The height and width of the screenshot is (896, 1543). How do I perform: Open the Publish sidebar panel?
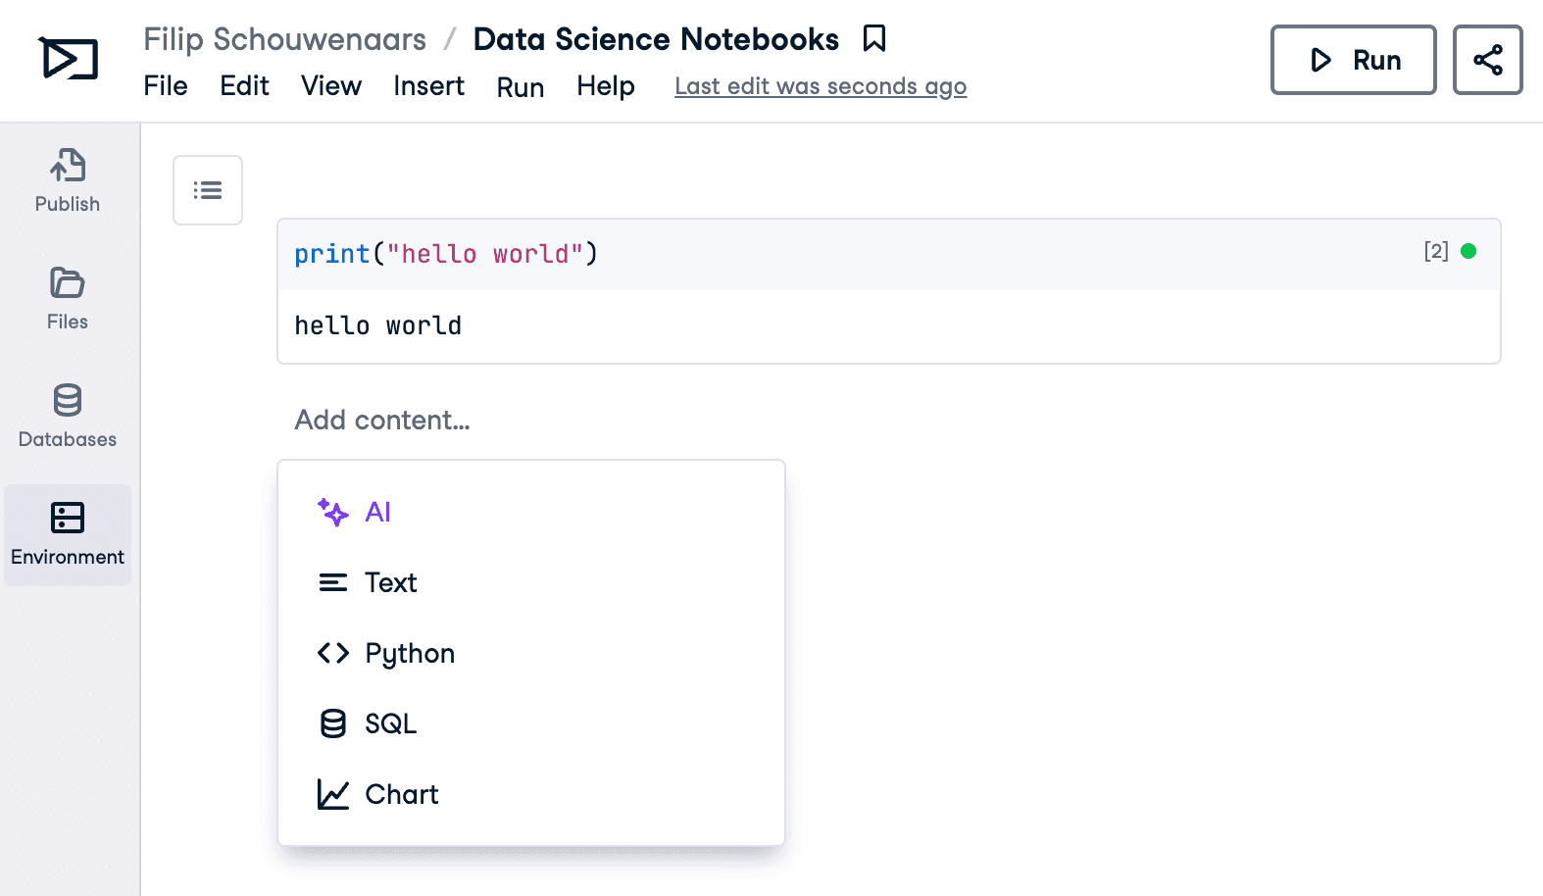click(68, 181)
